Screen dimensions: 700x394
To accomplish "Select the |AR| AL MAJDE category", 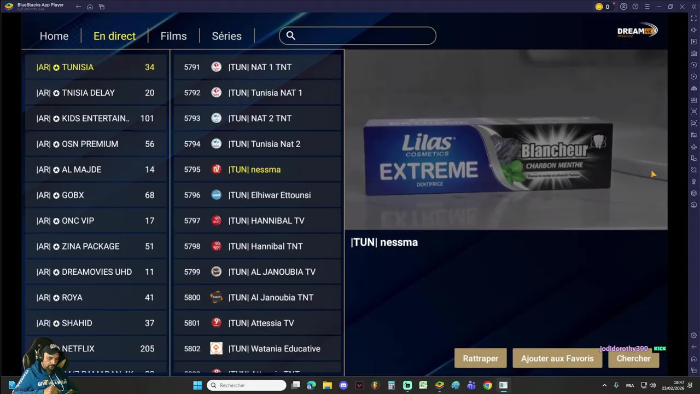I will 96,169.
